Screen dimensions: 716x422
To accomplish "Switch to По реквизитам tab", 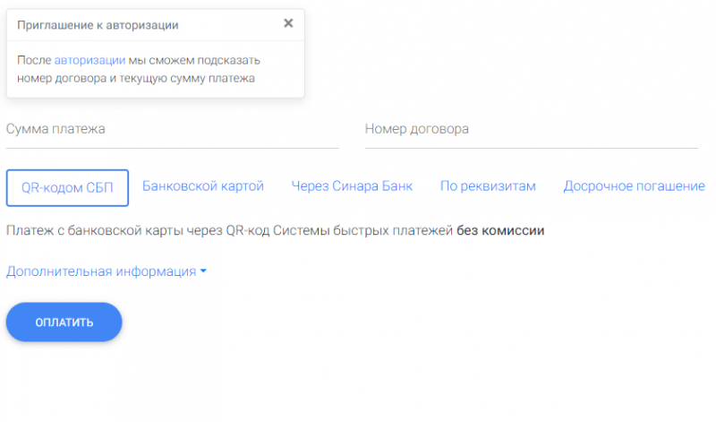I will click(x=488, y=186).
